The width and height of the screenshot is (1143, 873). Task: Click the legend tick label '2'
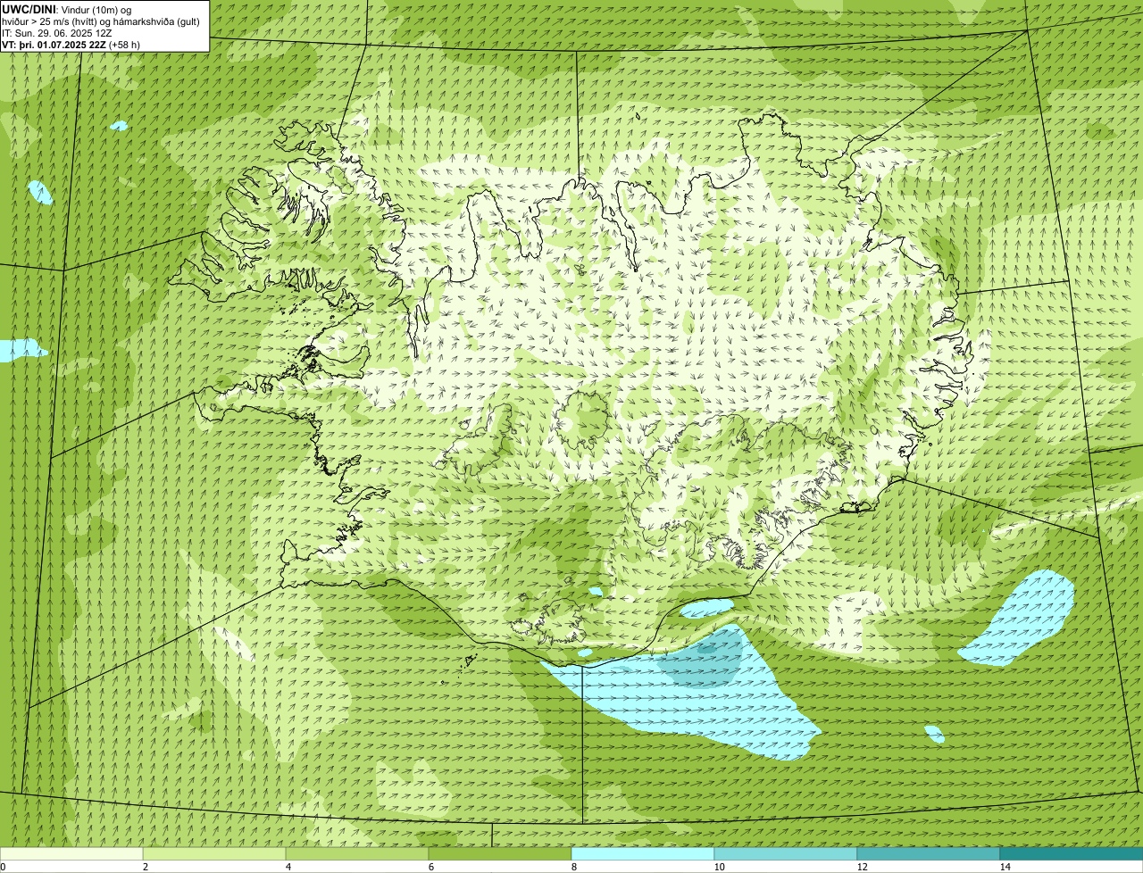tap(146, 867)
